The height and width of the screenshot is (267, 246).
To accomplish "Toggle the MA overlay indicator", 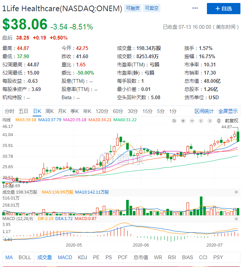I will tap(9, 257).
